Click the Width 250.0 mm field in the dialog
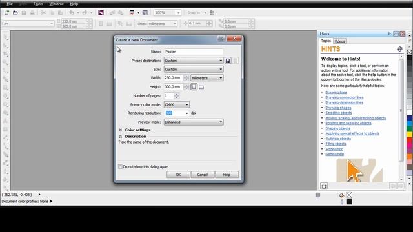This screenshot has height=232, width=413. 174,78
